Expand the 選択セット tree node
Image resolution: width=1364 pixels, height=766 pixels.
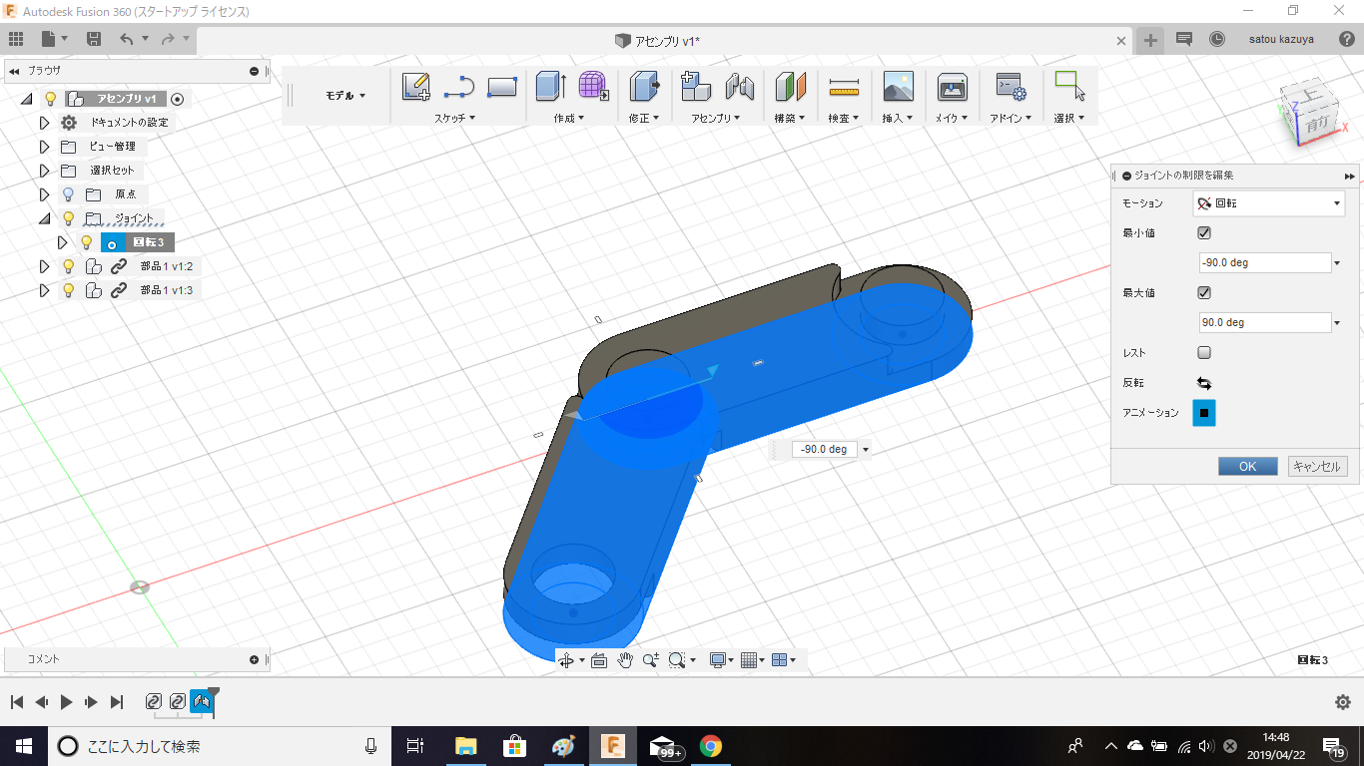[44, 171]
